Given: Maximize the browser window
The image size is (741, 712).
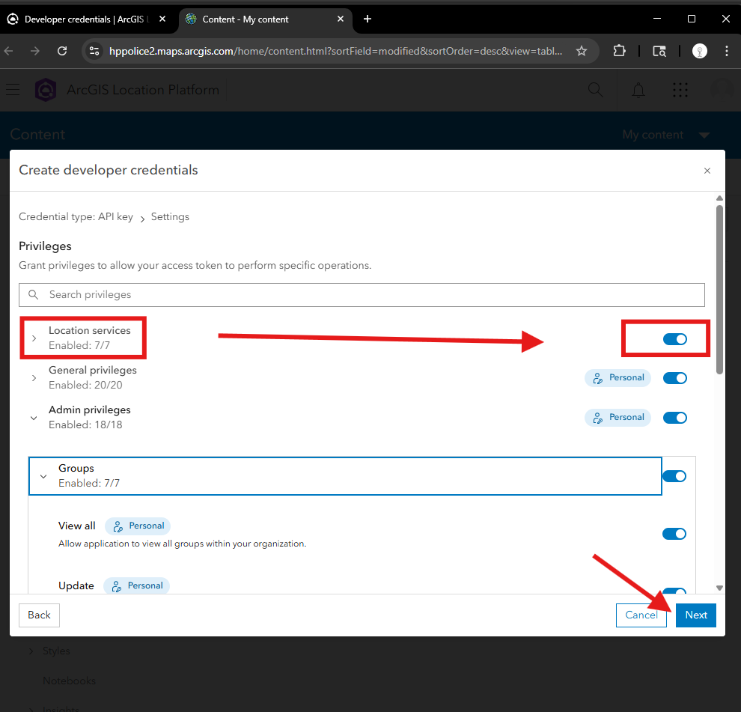Looking at the screenshot, I should pos(692,19).
